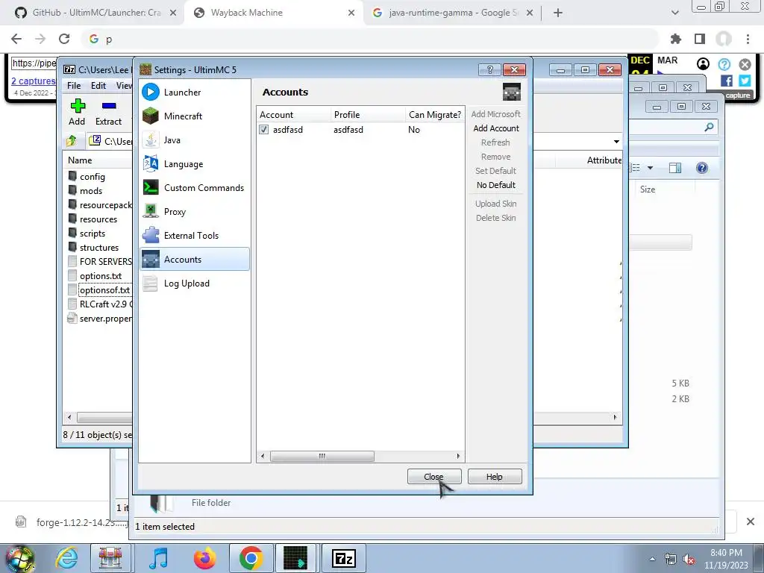Open the Language settings page
The height and width of the screenshot is (573, 764).
click(195, 163)
